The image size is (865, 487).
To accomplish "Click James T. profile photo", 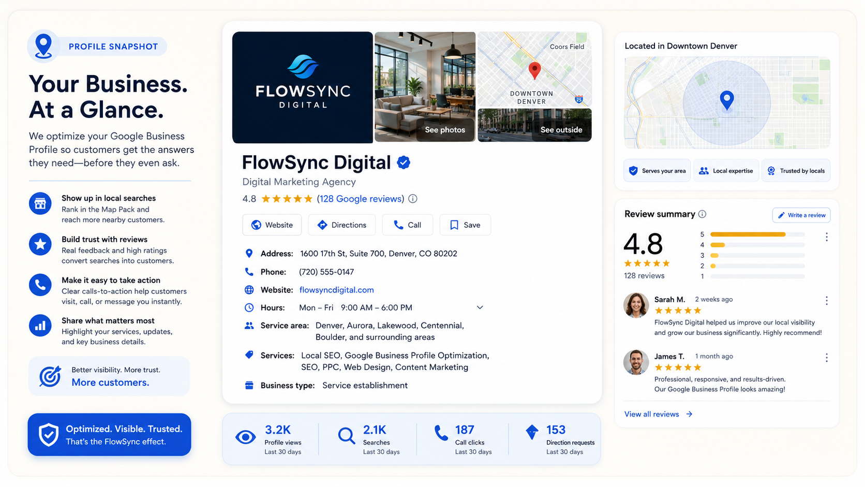I will [636, 362].
